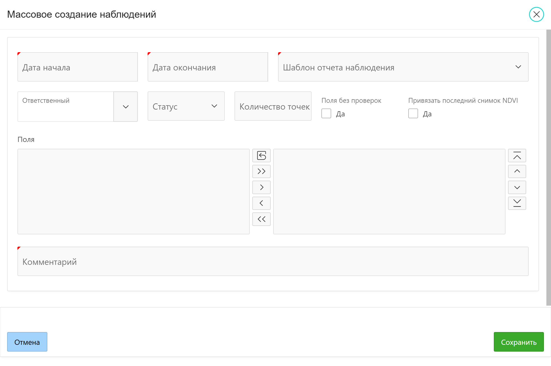The image size is (551, 366).
Task: Focus the 'Дата начала' field
Action: (77, 67)
